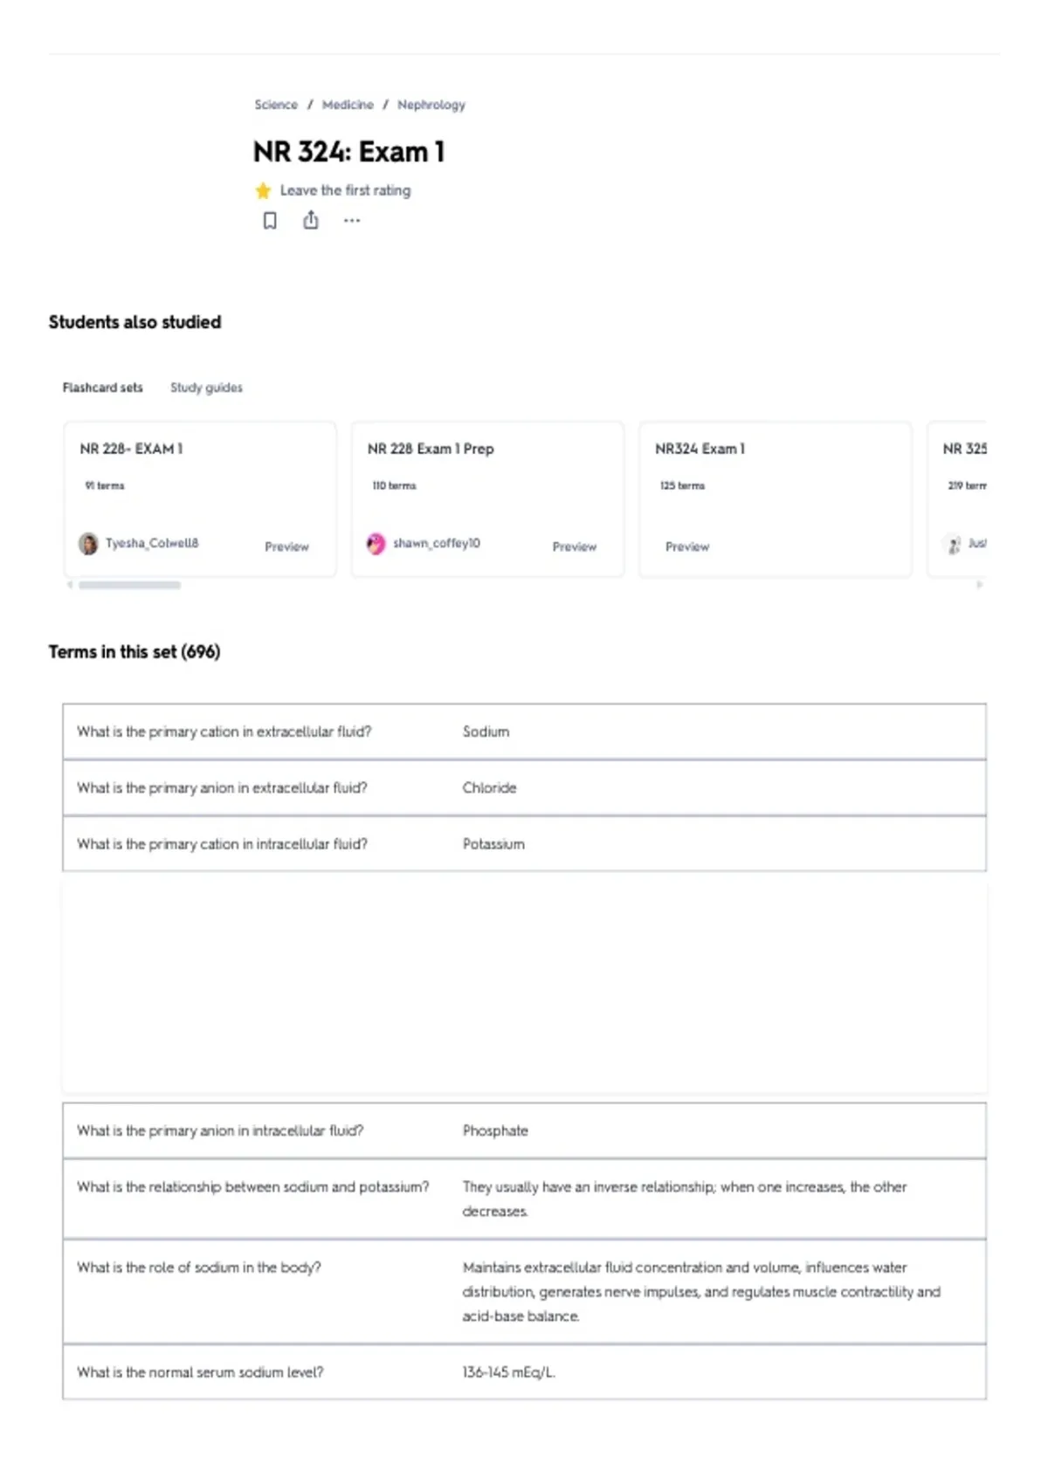Click the bookmark save icon
1048x1484 pixels.
coord(270,221)
